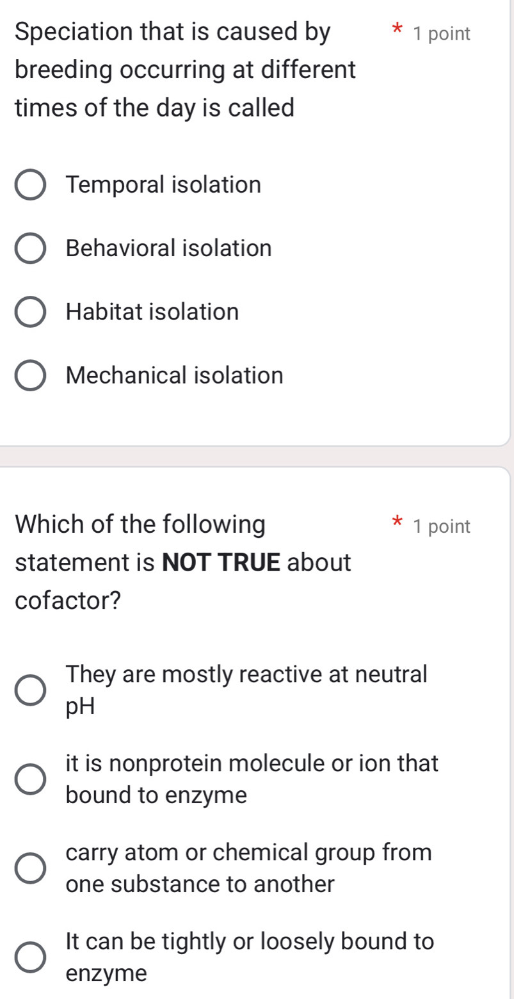Viewport: 514px width, 999px height.
Task: Choose 'carry atom or chemical group from one substance'
Action: point(248,868)
